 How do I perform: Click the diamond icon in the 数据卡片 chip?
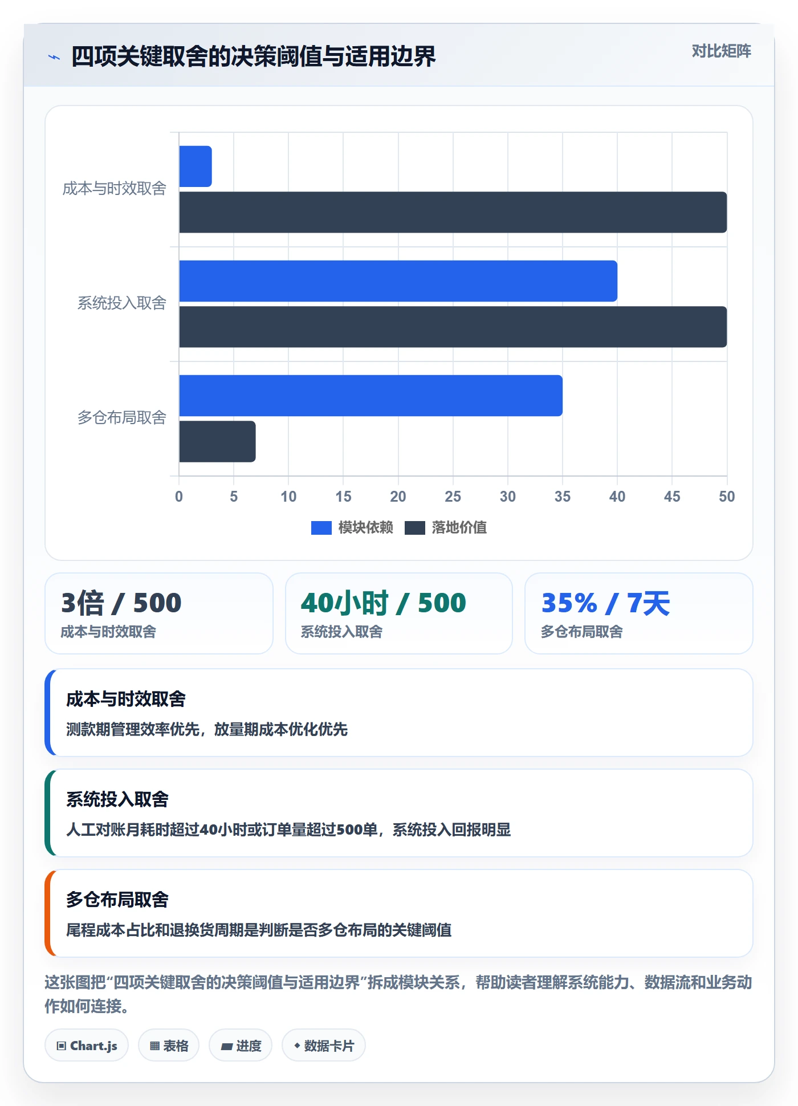click(x=297, y=1046)
